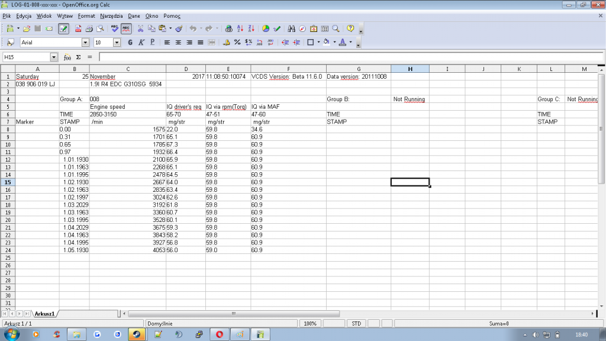
Task: Click the horizontal scrollbar thumb
Action: click(x=234, y=314)
